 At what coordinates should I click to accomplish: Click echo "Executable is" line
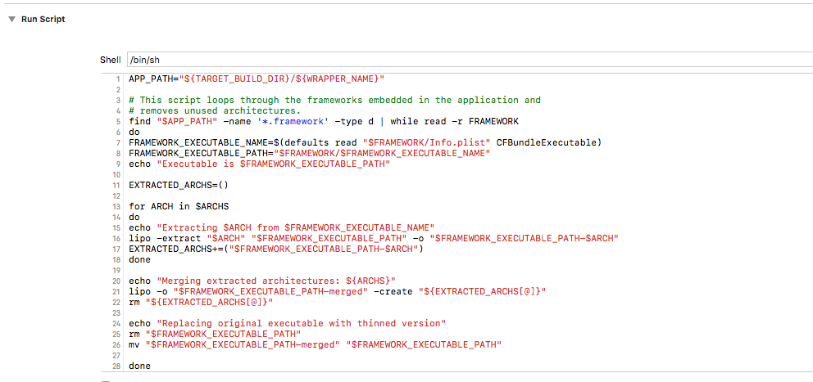[x=259, y=164]
